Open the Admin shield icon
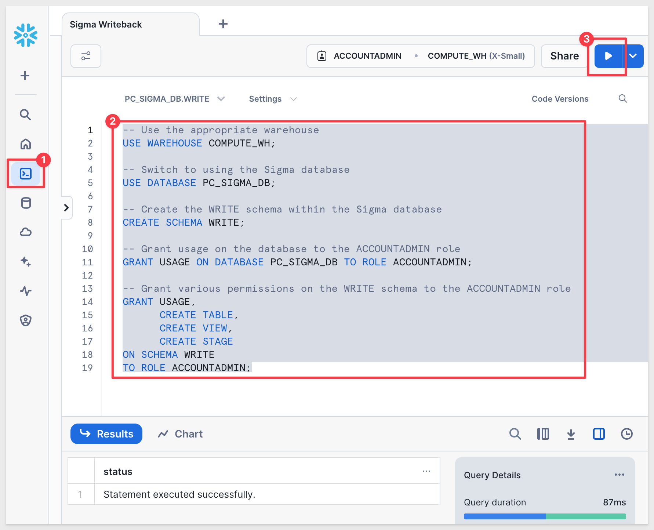 point(26,320)
